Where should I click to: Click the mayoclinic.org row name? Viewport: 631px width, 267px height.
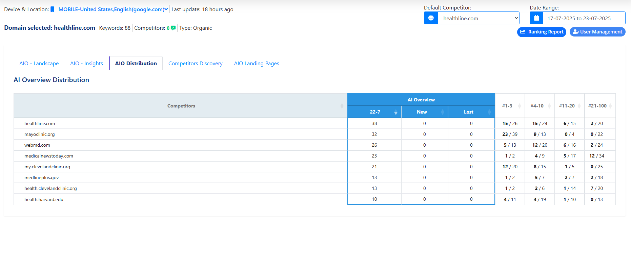pyautogui.click(x=39, y=134)
